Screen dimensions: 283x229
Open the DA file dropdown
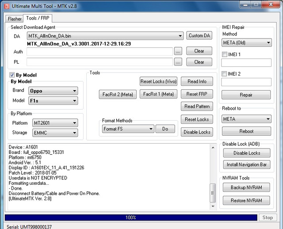pyautogui.click(x=105, y=36)
